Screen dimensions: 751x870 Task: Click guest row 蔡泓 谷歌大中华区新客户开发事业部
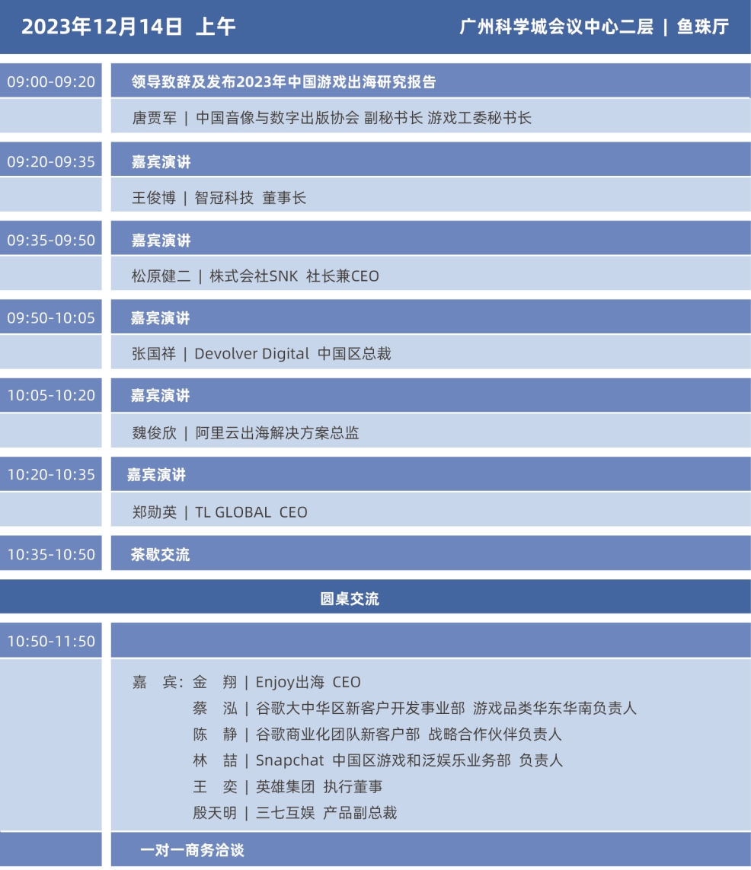[414, 708]
